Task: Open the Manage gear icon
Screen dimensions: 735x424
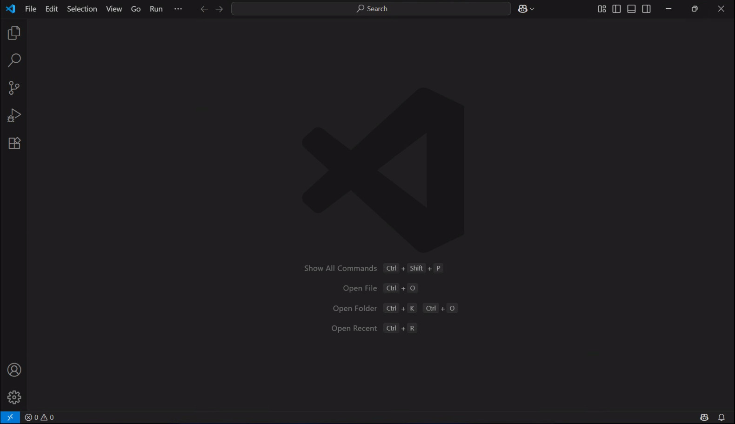Action: point(14,397)
